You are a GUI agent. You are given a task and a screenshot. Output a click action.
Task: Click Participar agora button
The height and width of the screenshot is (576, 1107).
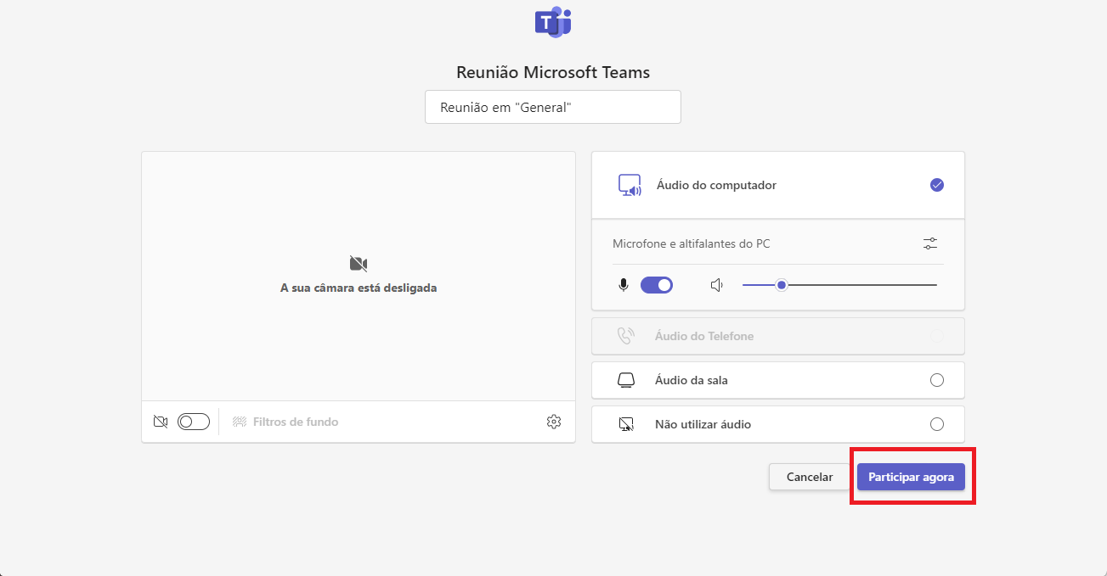(x=911, y=477)
